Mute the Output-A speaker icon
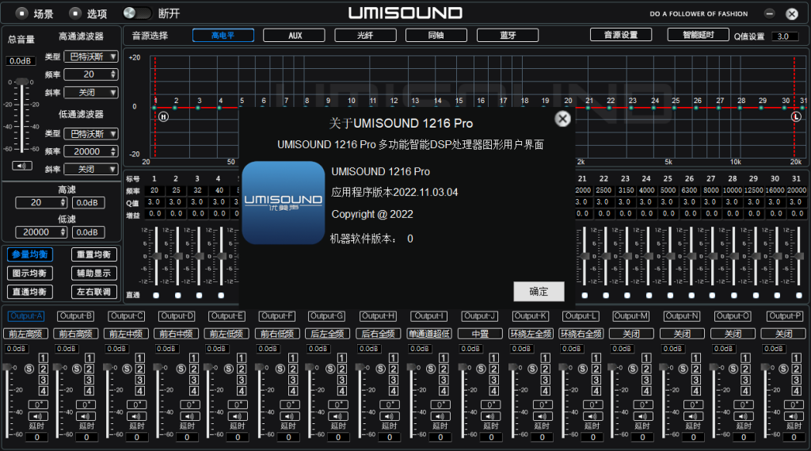The height and width of the screenshot is (451, 811). (38, 416)
